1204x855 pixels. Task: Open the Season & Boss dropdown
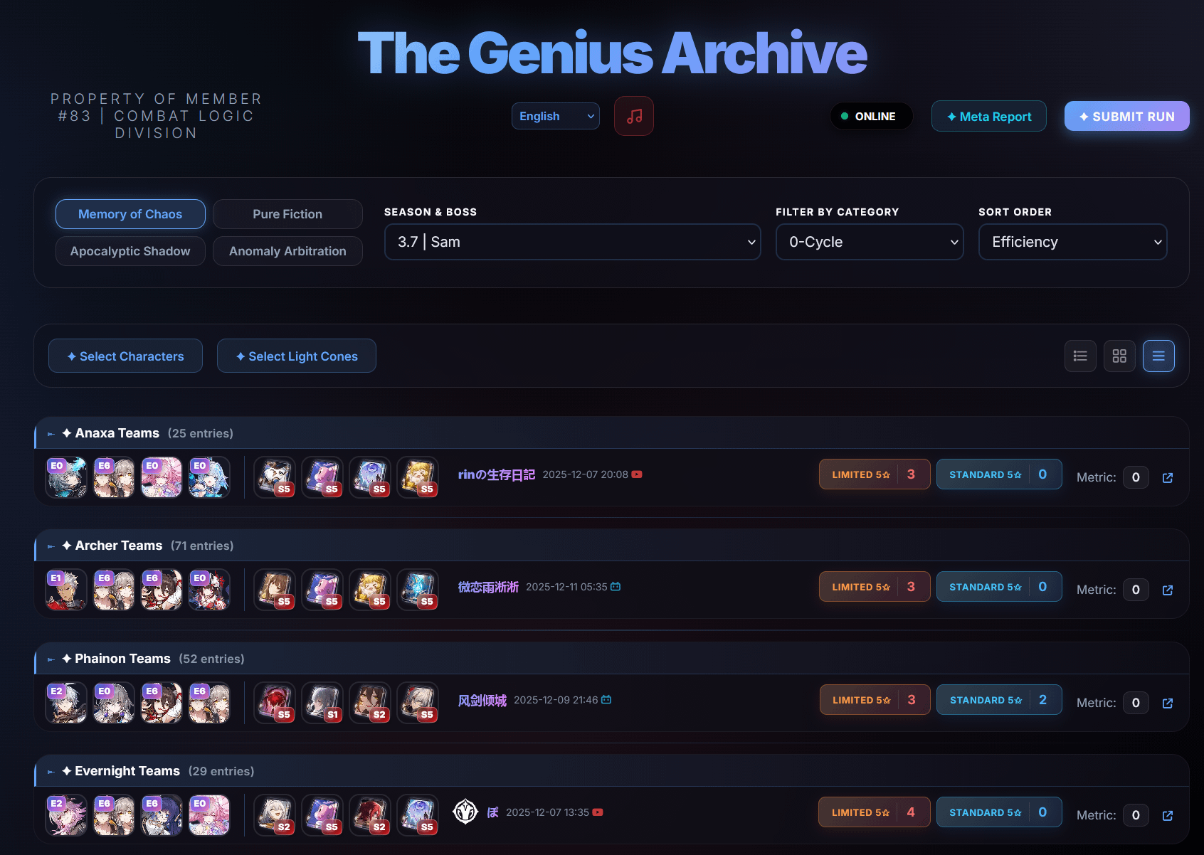coord(572,242)
